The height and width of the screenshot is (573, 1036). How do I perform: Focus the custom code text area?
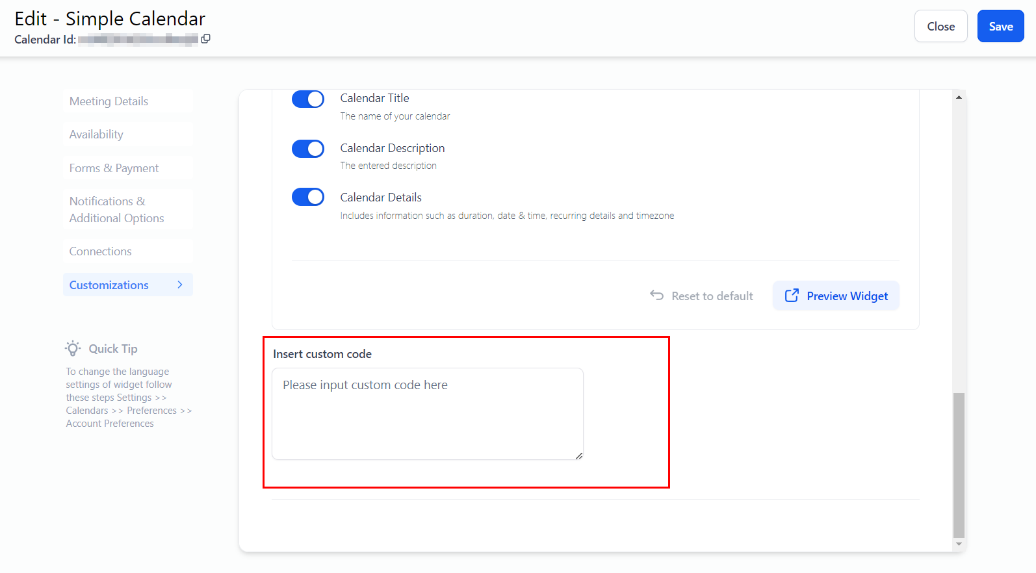[427, 414]
